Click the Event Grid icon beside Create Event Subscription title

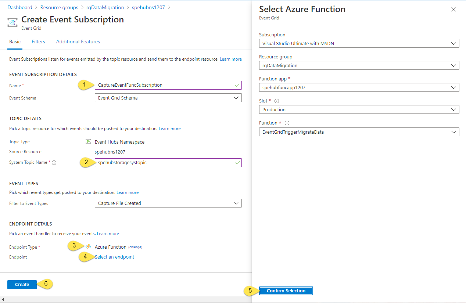pos(12,22)
